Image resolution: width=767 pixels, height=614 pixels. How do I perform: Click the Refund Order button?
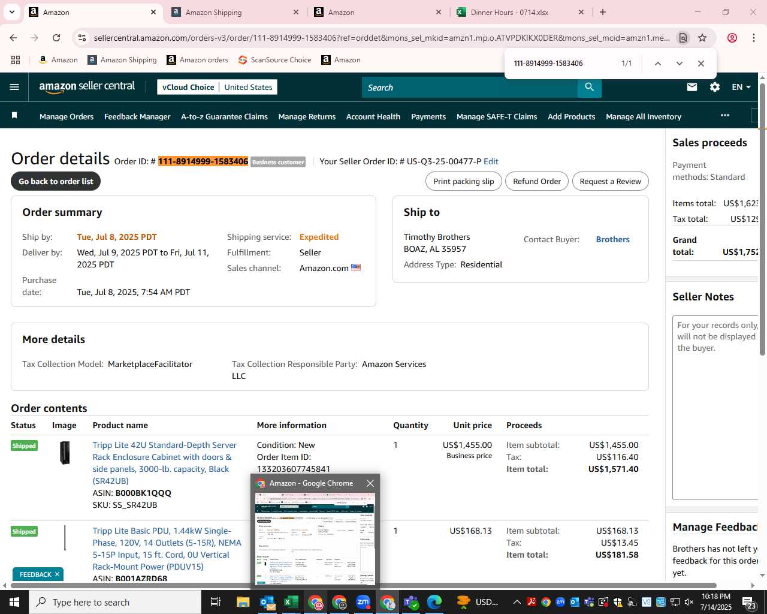point(537,181)
